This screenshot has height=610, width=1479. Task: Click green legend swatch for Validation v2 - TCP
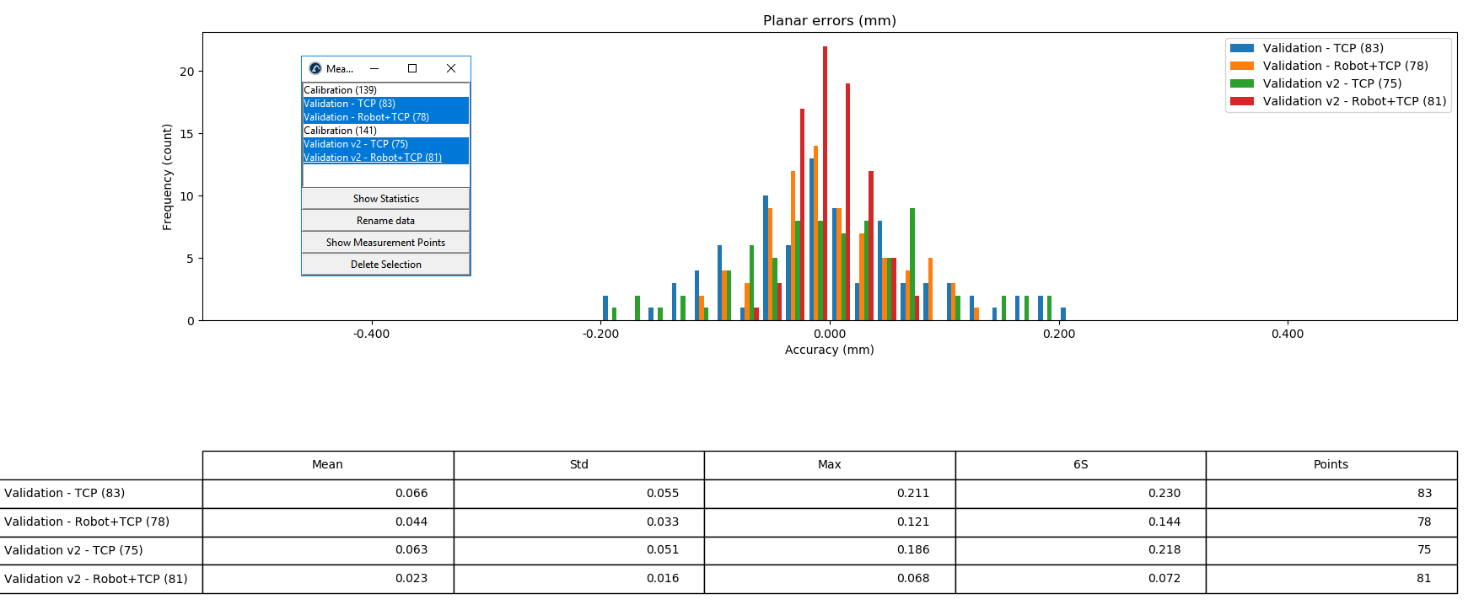(1241, 84)
